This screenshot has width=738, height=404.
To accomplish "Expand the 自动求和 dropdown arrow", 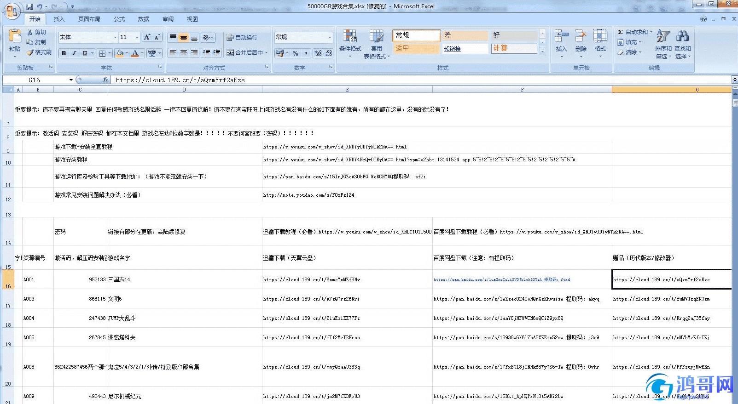I will pos(651,32).
